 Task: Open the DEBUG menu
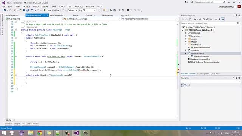tap(45, 6)
